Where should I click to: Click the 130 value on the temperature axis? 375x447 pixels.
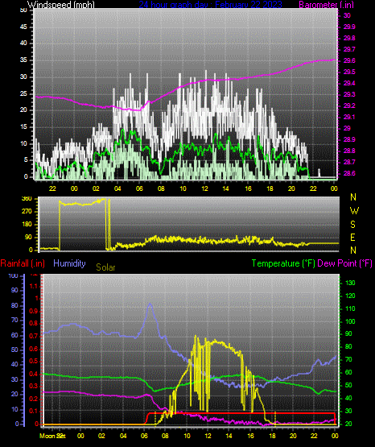[x=350, y=283]
